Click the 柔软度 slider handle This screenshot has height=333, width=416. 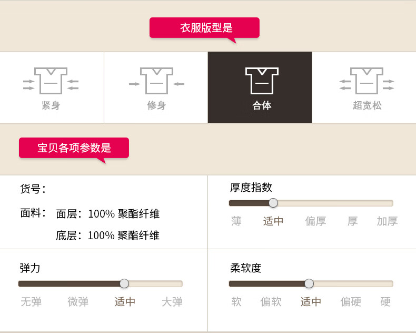point(309,283)
